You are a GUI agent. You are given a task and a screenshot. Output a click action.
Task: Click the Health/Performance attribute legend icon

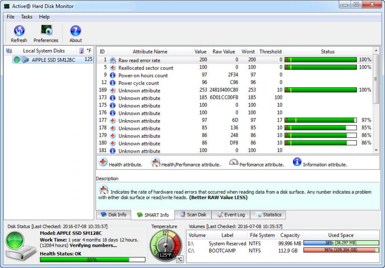pyautogui.click(x=156, y=162)
